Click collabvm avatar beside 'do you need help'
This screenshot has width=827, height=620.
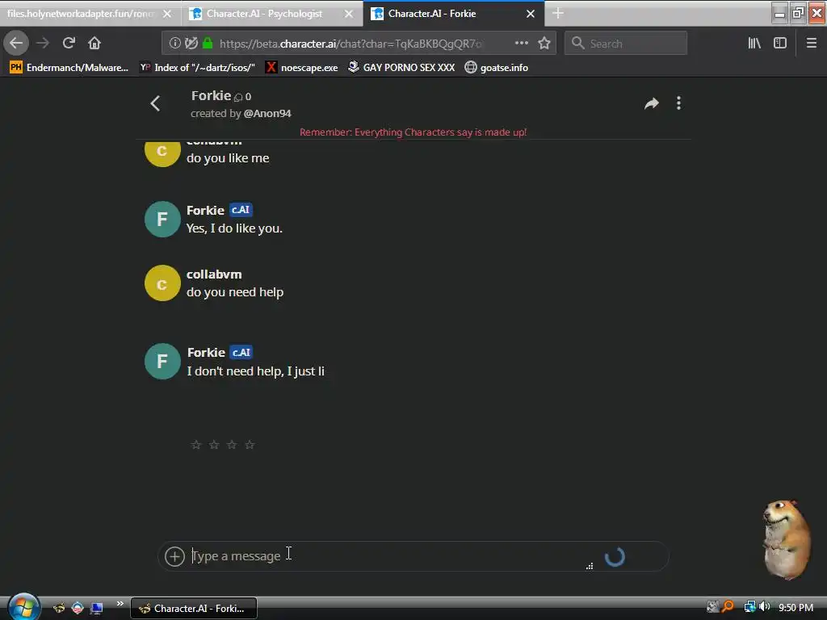[x=162, y=283]
